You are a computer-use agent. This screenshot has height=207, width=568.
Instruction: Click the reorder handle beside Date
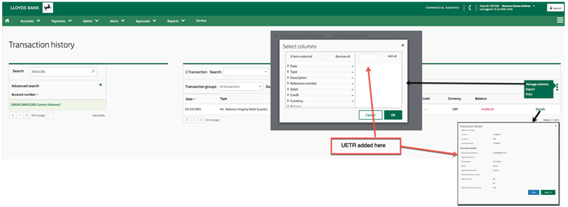pos(288,66)
